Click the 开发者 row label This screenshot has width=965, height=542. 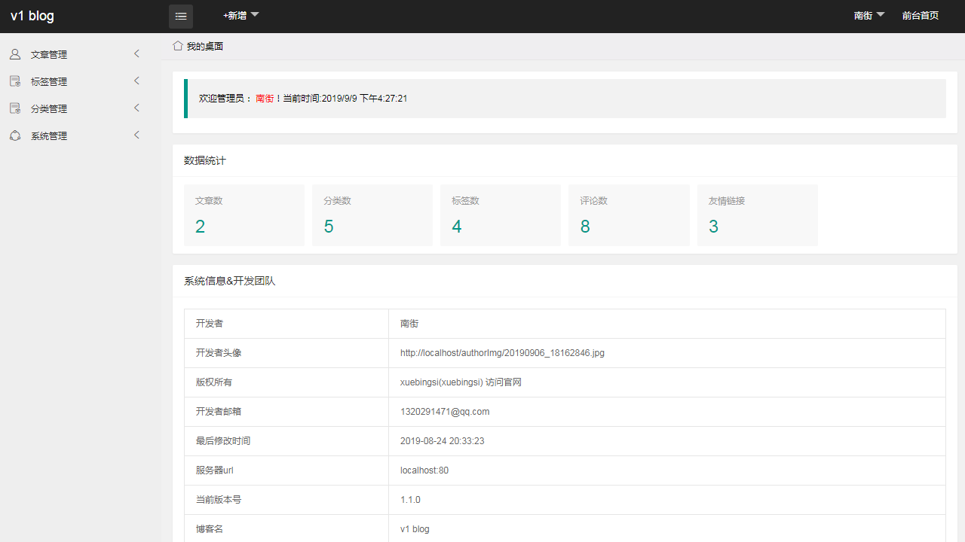210,324
